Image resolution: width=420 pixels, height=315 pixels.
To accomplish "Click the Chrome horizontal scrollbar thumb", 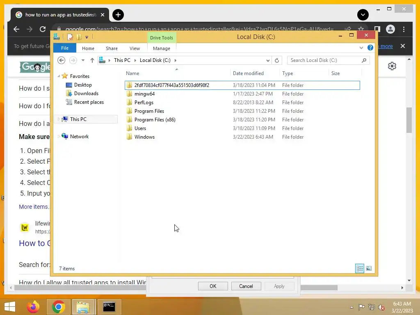I will click(176, 288).
